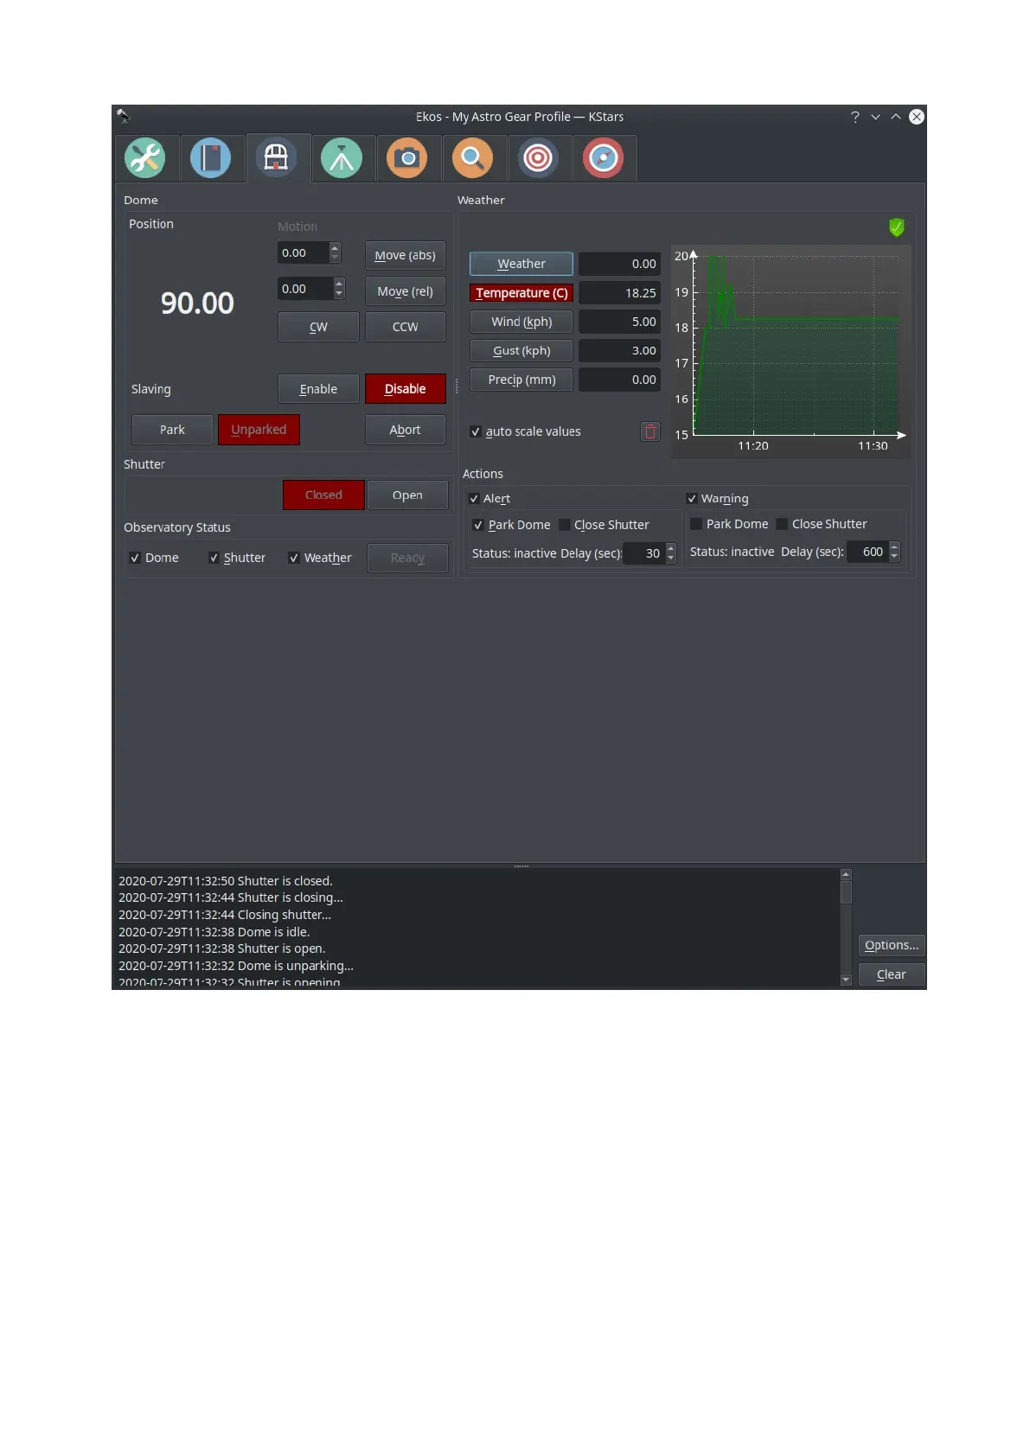Switch to the Focus magnifier tab
The height and width of the screenshot is (1456, 1030).
[x=473, y=158]
